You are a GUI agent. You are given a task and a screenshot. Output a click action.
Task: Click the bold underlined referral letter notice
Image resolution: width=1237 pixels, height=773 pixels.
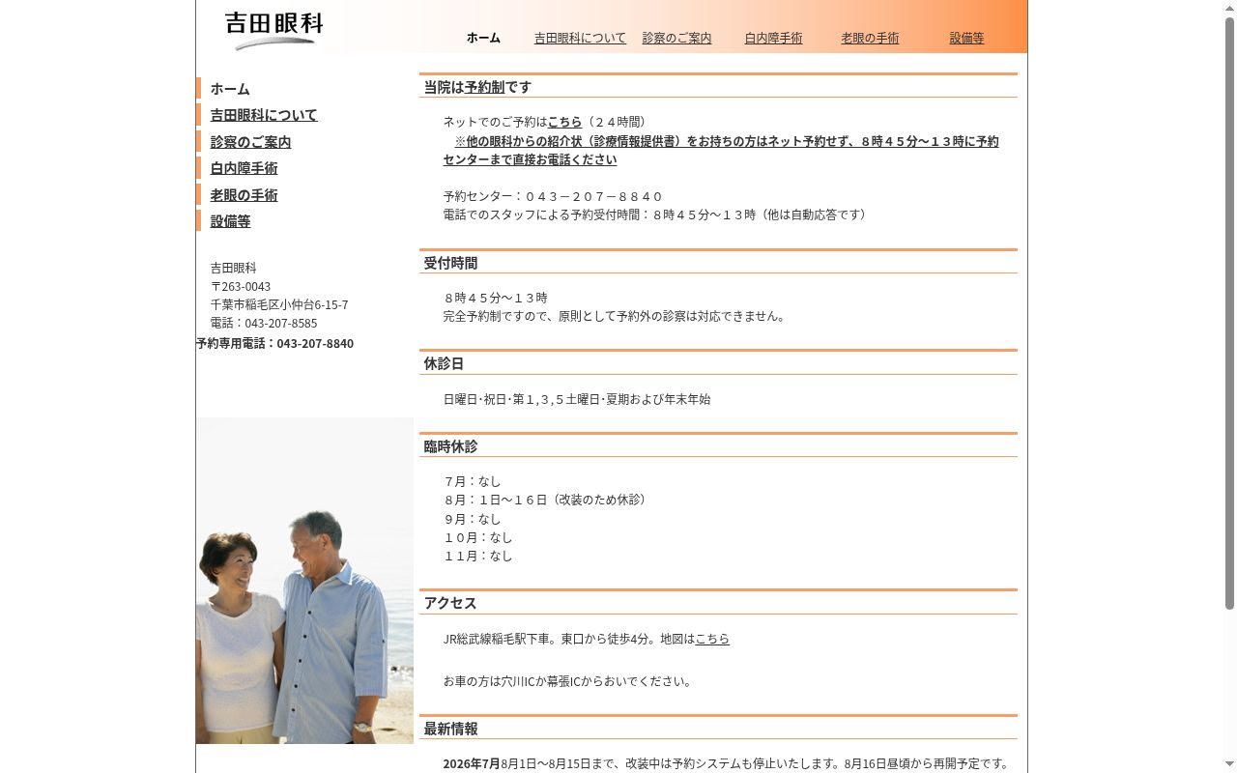(721, 150)
